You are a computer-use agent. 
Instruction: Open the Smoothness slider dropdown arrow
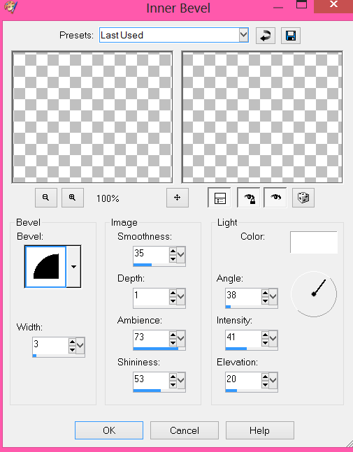[x=181, y=254]
